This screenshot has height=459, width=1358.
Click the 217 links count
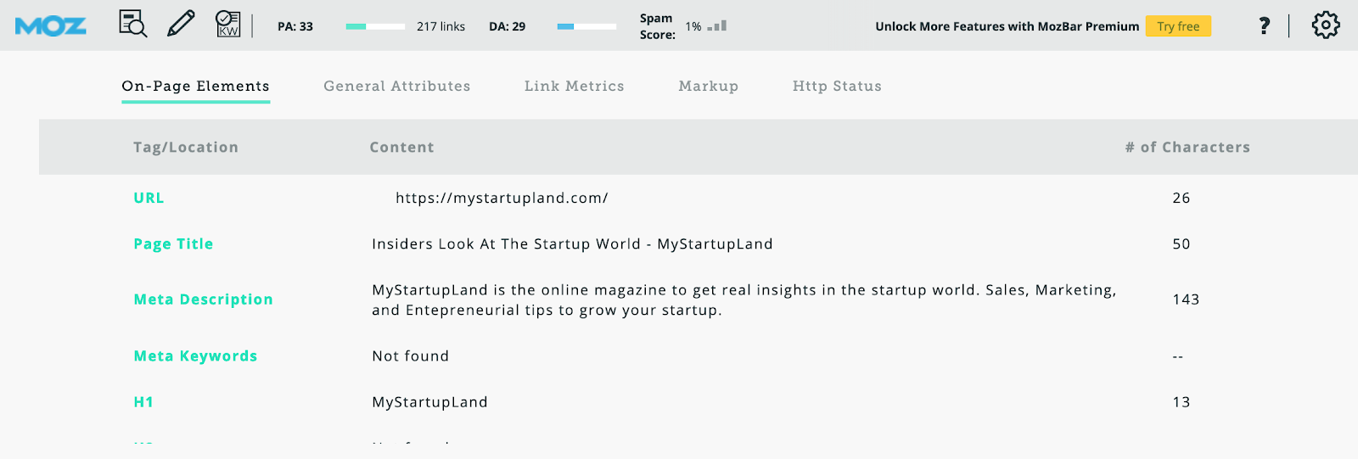tap(441, 26)
